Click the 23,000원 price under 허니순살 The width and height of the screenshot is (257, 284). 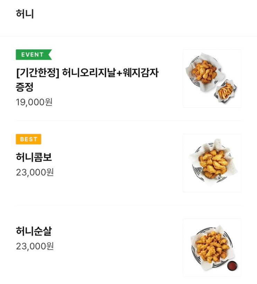tap(35, 246)
